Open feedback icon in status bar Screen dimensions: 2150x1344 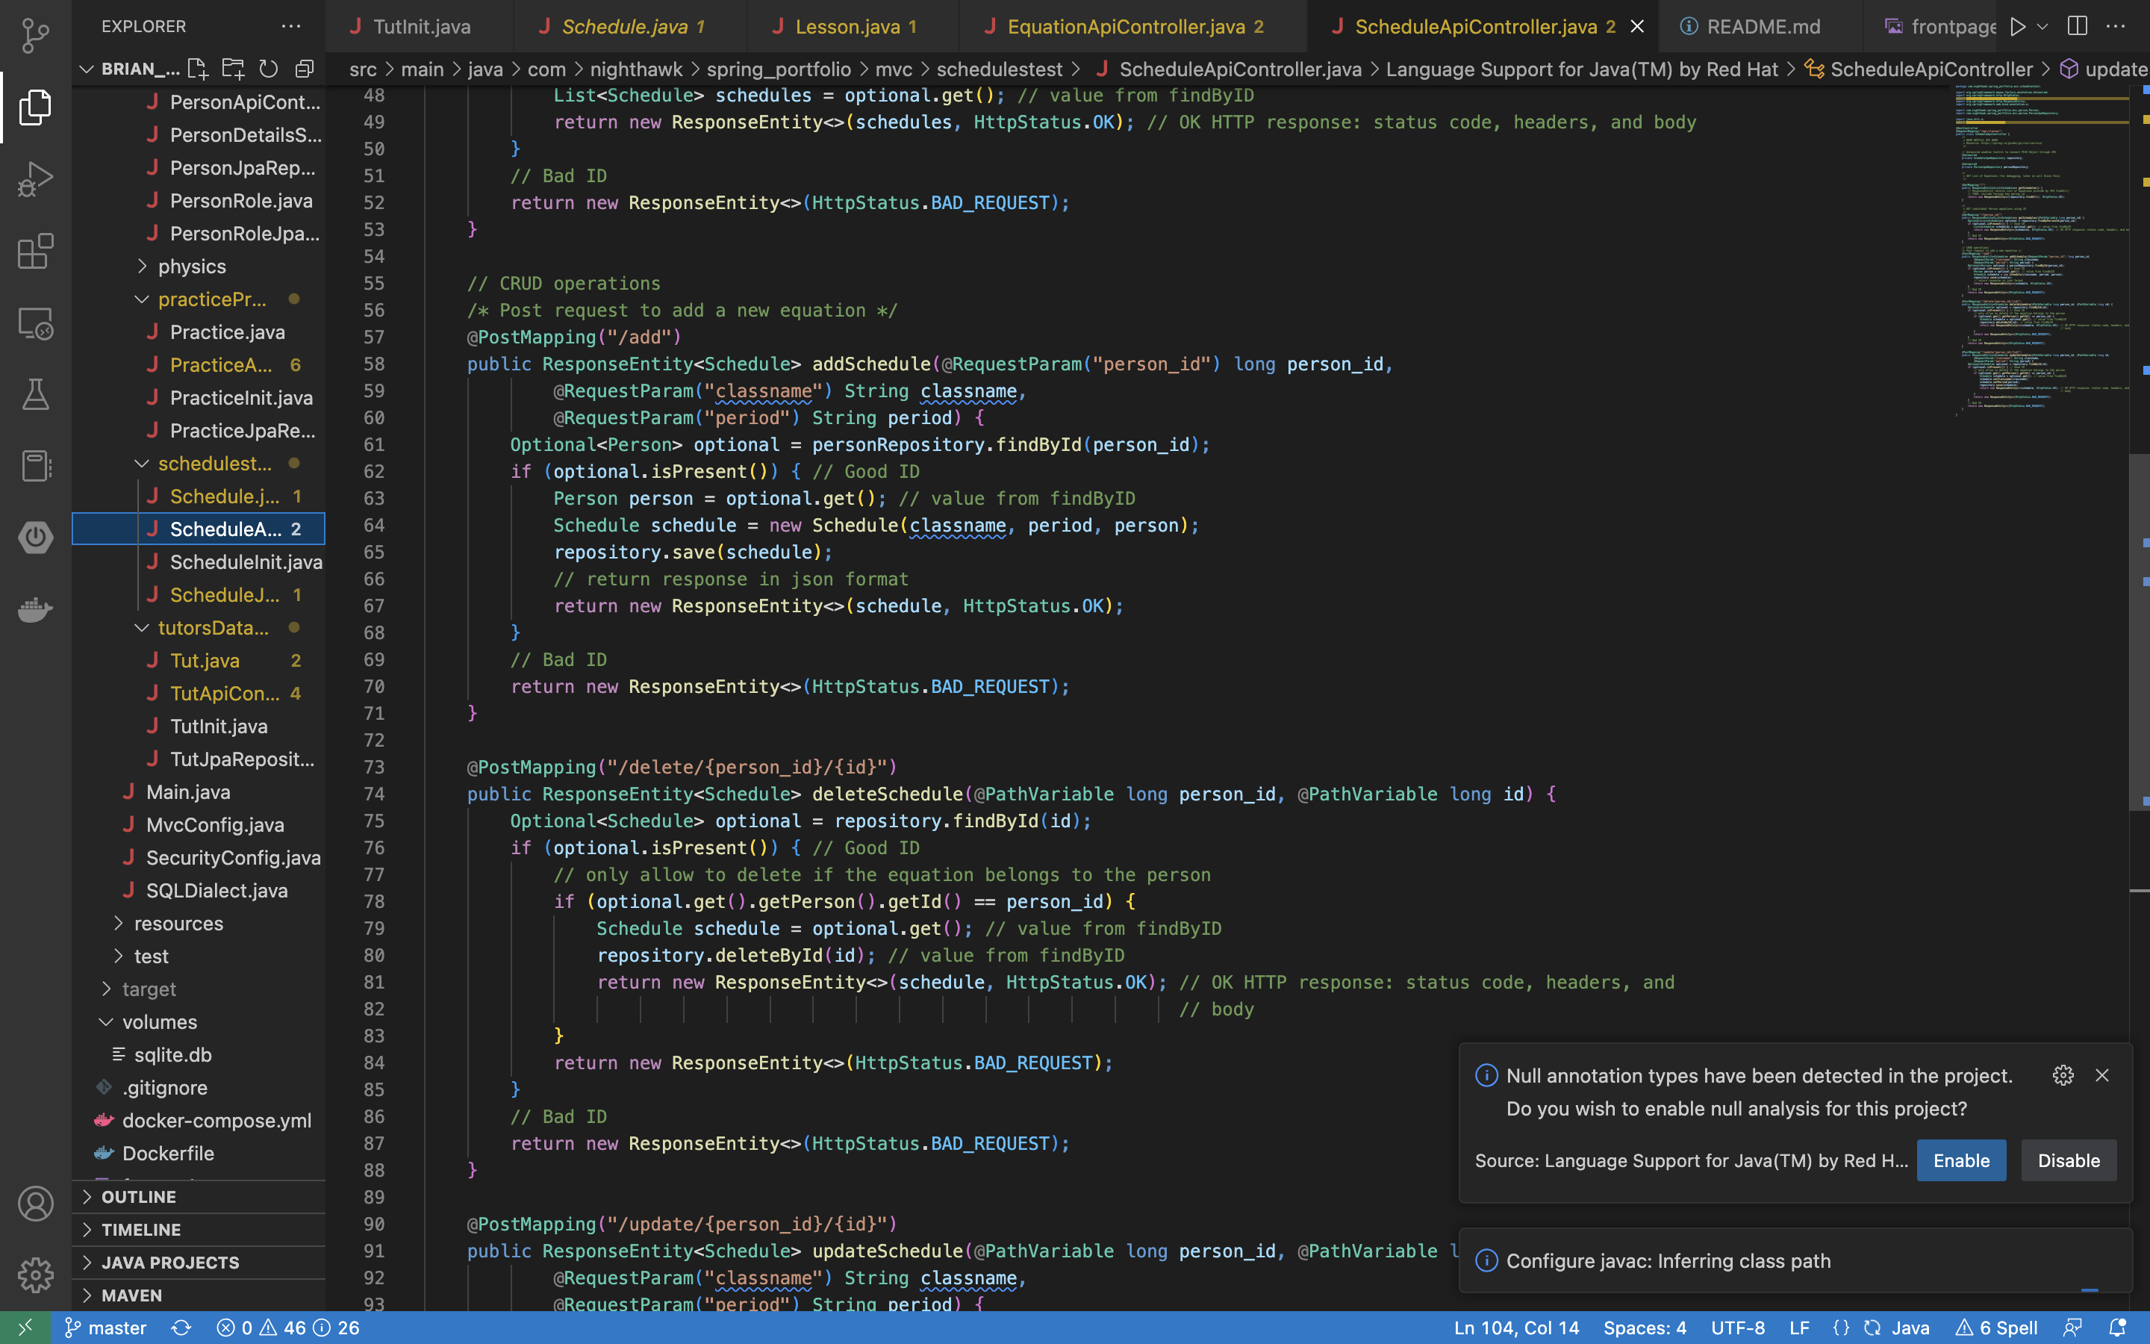2072,1327
